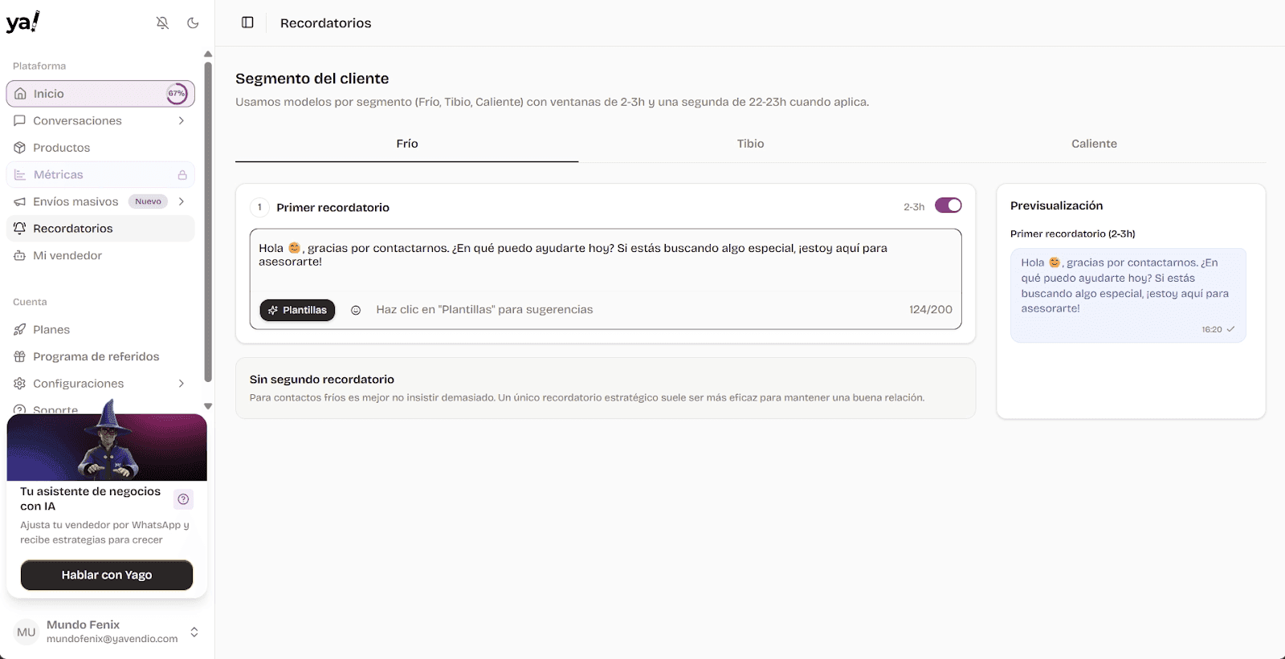
Task: Click the 67% progress ring on Inicio
Action: [x=177, y=94]
